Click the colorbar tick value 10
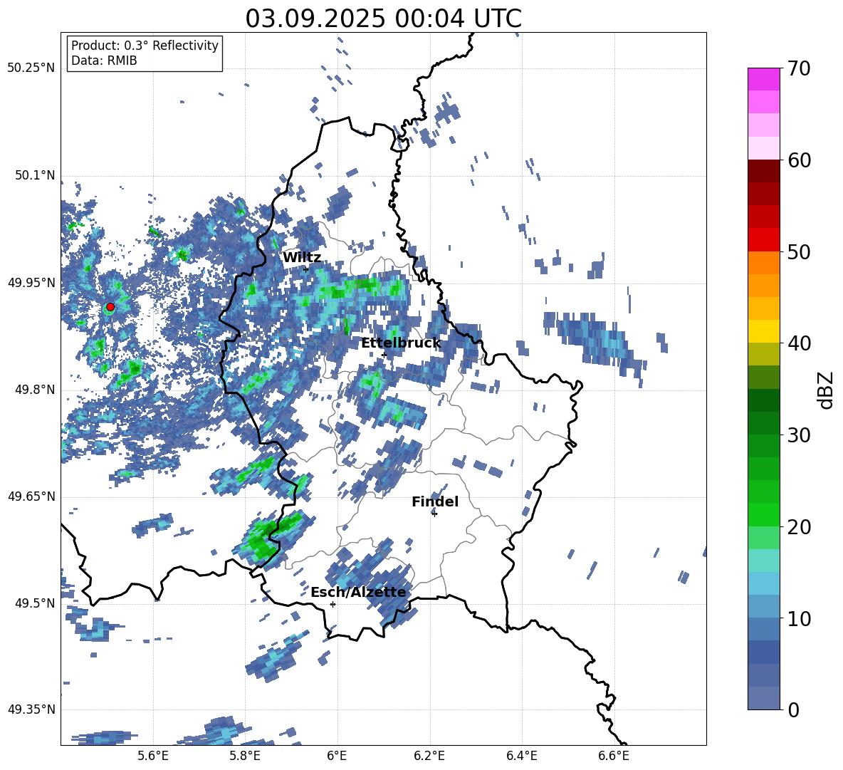The width and height of the screenshot is (843, 770). [x=799, y=618]
